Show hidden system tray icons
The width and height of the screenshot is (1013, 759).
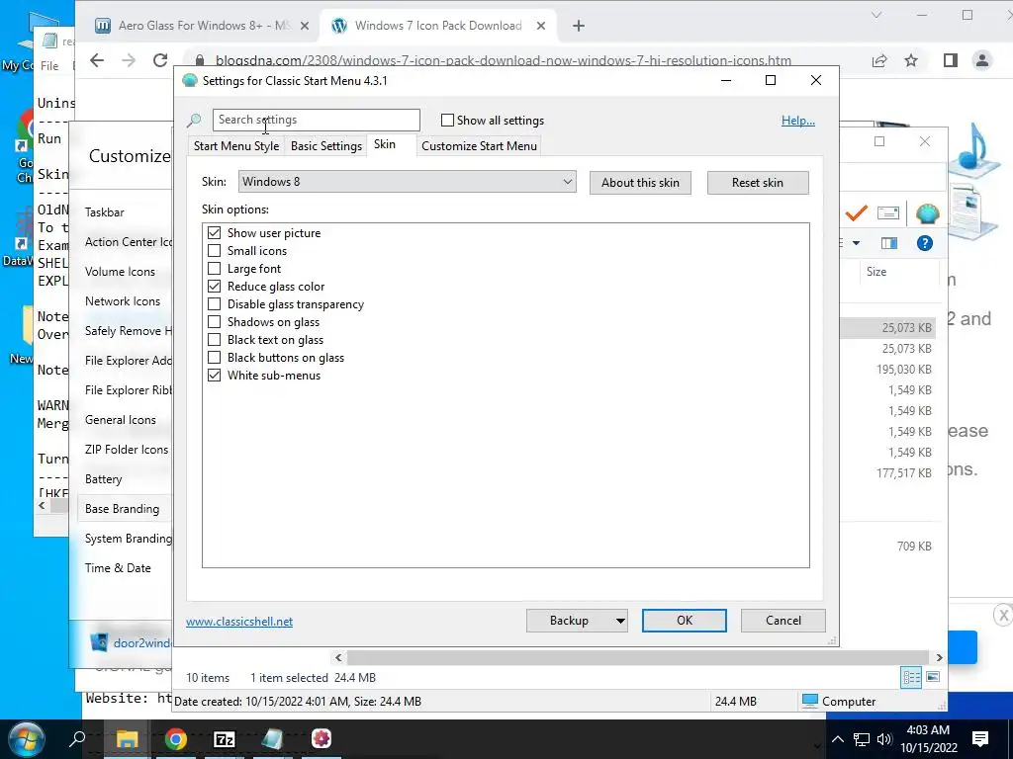click(x=837, y=739)
